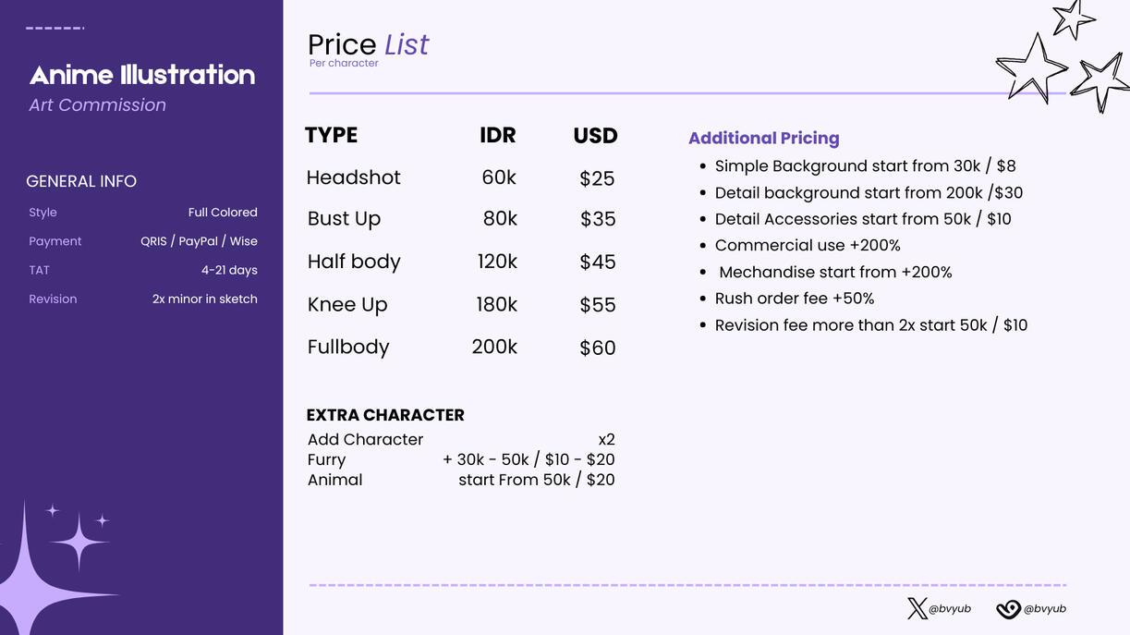Select the Headshot price row
The width and height of the screenshot is (1130, 635).
pyautogui.click(x=461, y=177)
